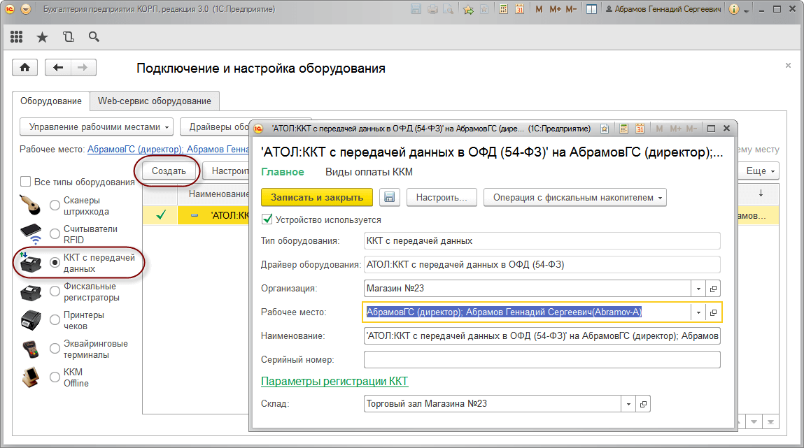Click the 'Записать и закрыть' button
The height and width of the screenshot is (448, 804).
point(317,197)
